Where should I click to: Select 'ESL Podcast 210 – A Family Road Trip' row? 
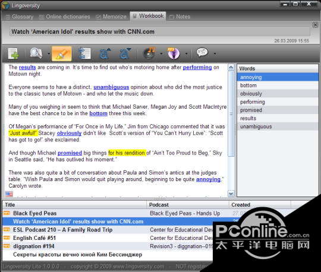pos(108,230)
